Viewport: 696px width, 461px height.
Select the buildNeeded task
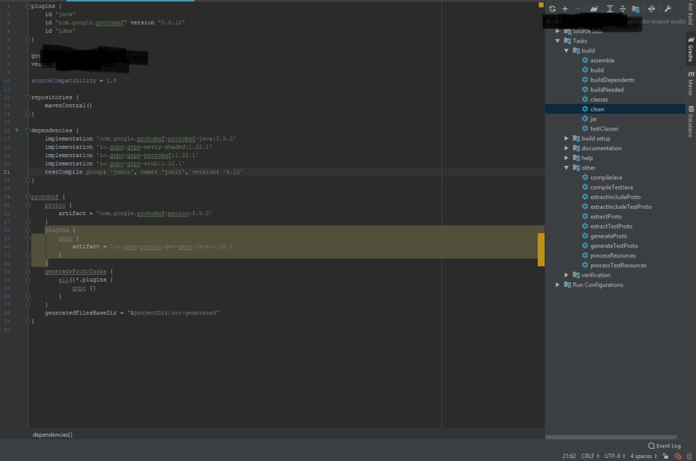603,90
